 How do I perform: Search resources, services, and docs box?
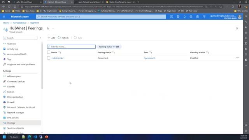(x=101, y=17)
